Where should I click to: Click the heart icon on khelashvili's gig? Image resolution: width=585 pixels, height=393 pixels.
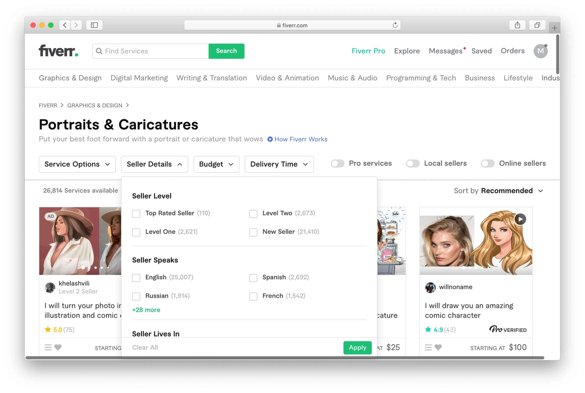[x=58, y=347]
